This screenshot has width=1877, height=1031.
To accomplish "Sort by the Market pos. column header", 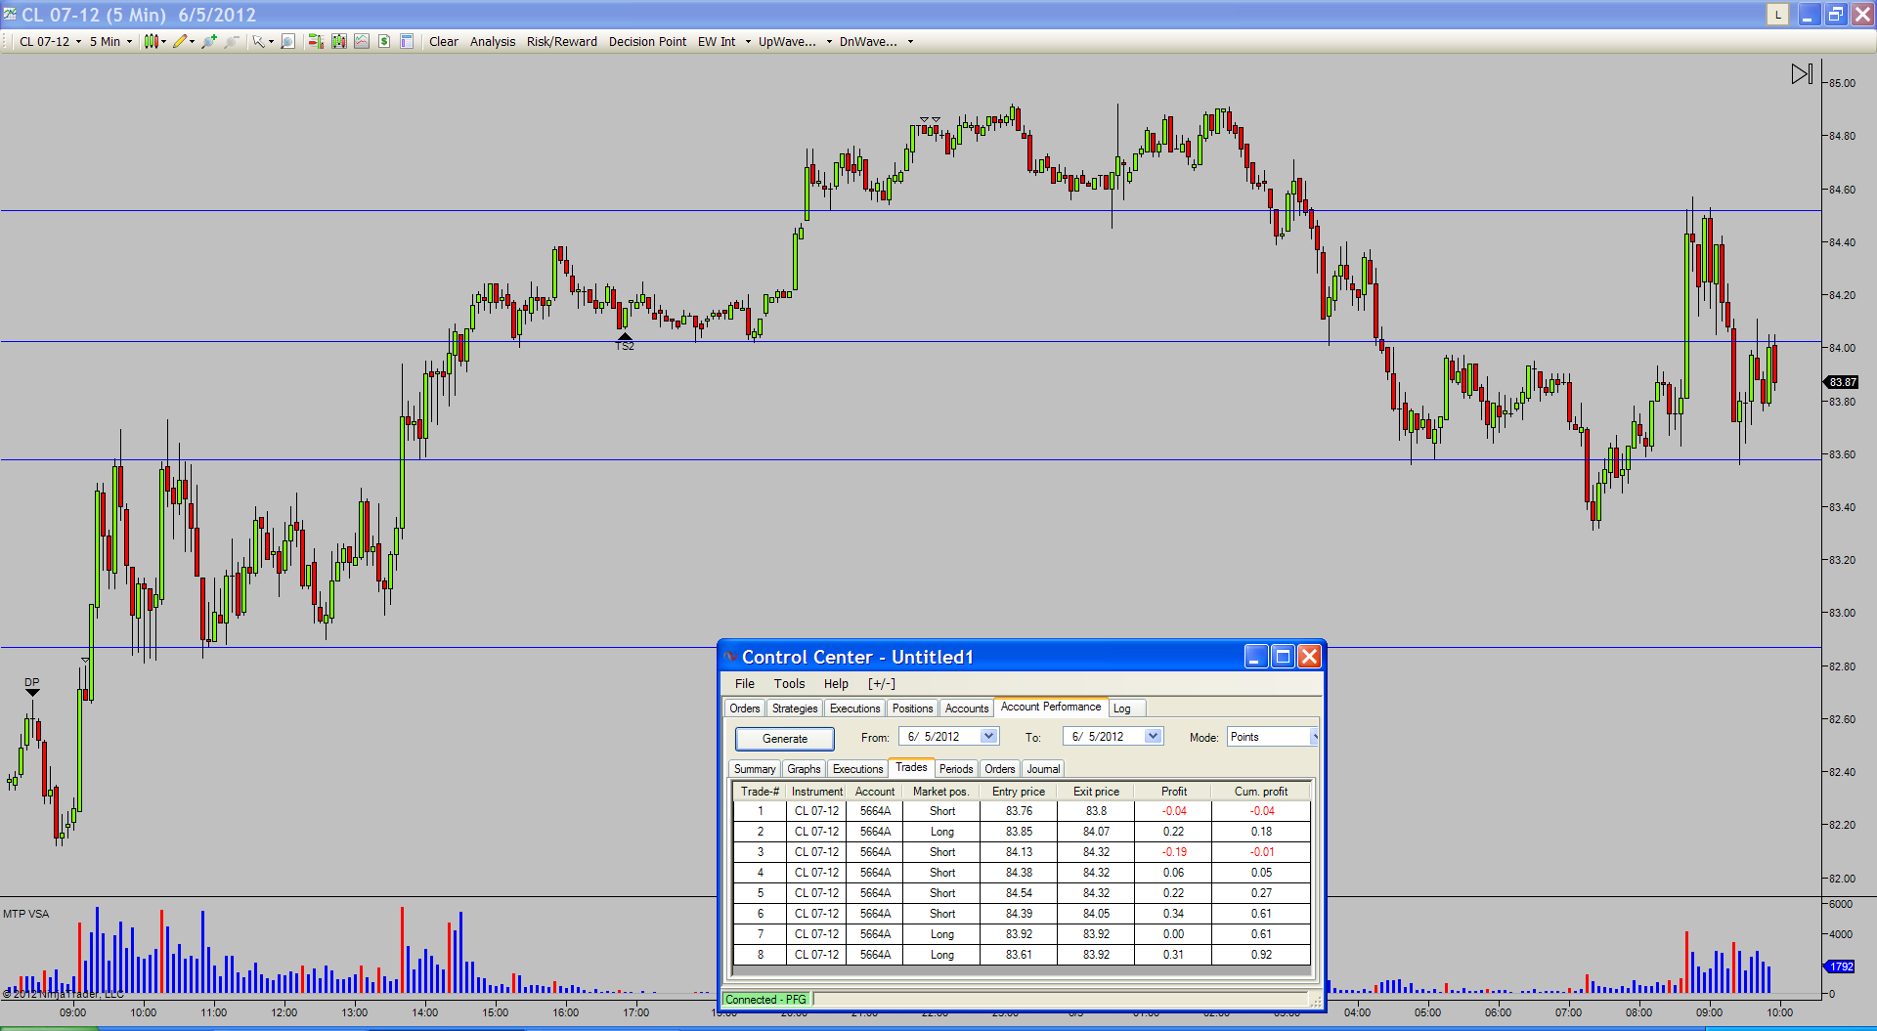I will 941,792.
